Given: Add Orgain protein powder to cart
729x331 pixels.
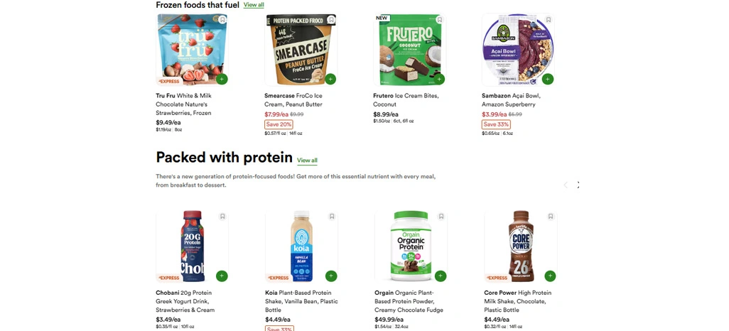Looking at the screenshot, I should (x=441, y=276).
